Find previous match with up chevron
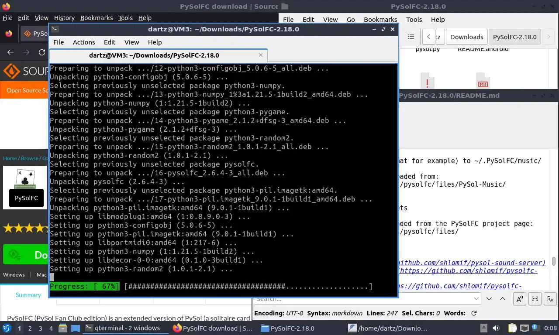This screenshot has width=559, height=335. click(x=503, y=299)
